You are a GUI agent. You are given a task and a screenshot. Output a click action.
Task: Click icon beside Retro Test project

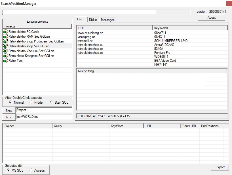click(5, 61)
